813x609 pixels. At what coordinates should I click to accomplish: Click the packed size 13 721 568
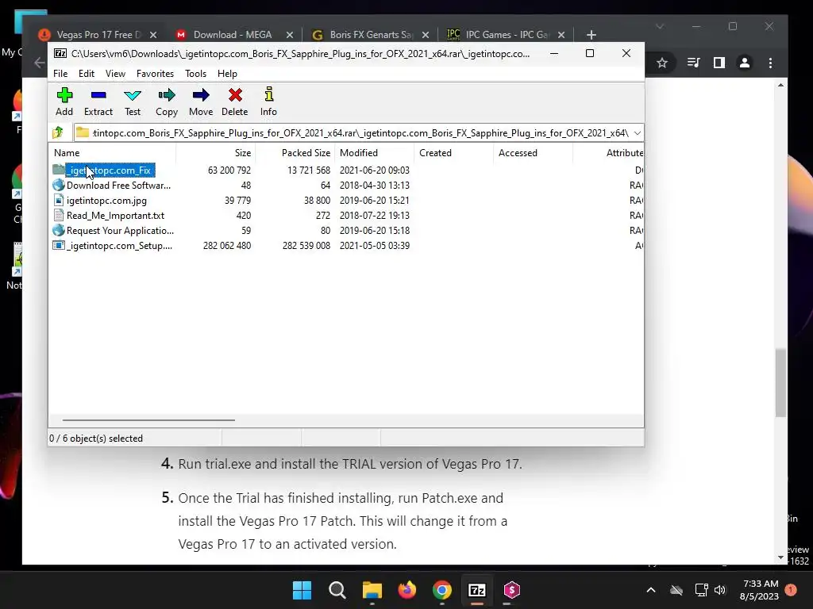[x=309, y=170]
